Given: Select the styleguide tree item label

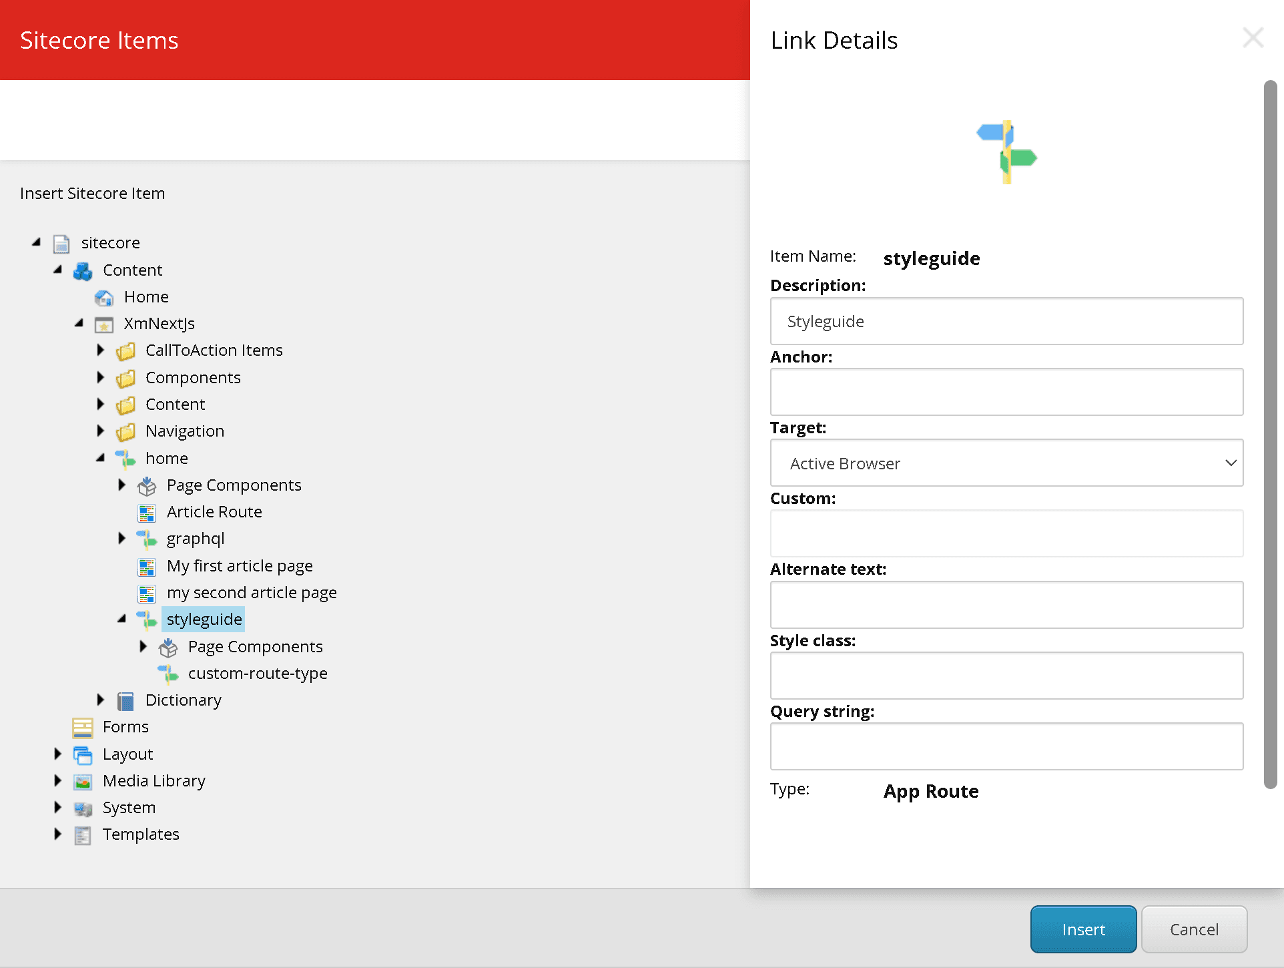Looking at the screenshot, I should click(x=204, y=619).
